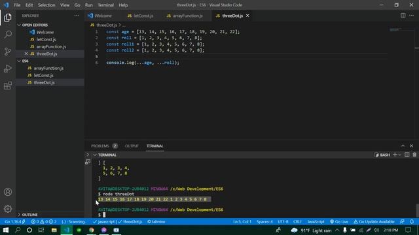Close threeDot.js in Open Editors list
Viewport: 419px width, 235px height.
pyautogui.click(x=26, y=54)
